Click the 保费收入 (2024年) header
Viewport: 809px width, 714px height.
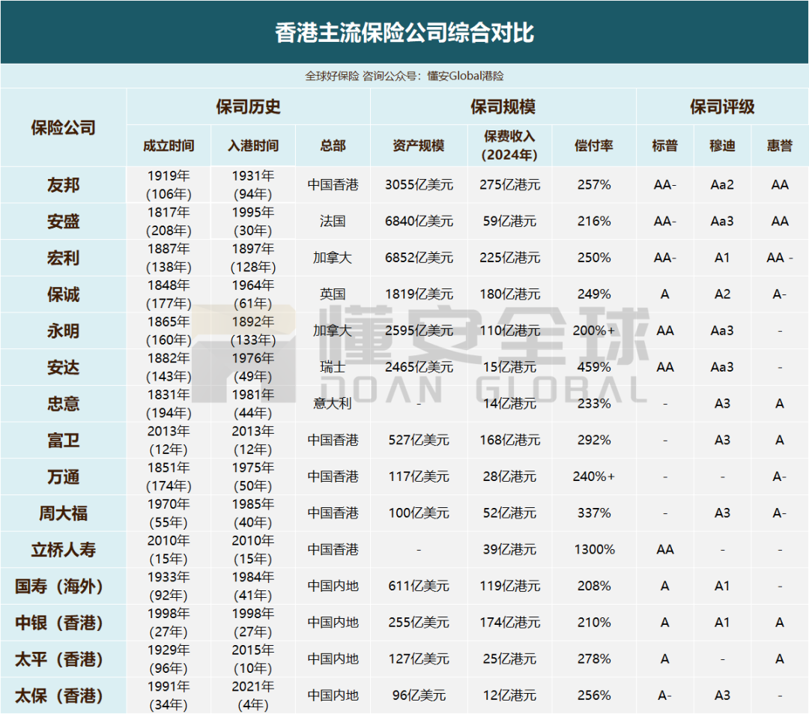click(x=509, y=146)
